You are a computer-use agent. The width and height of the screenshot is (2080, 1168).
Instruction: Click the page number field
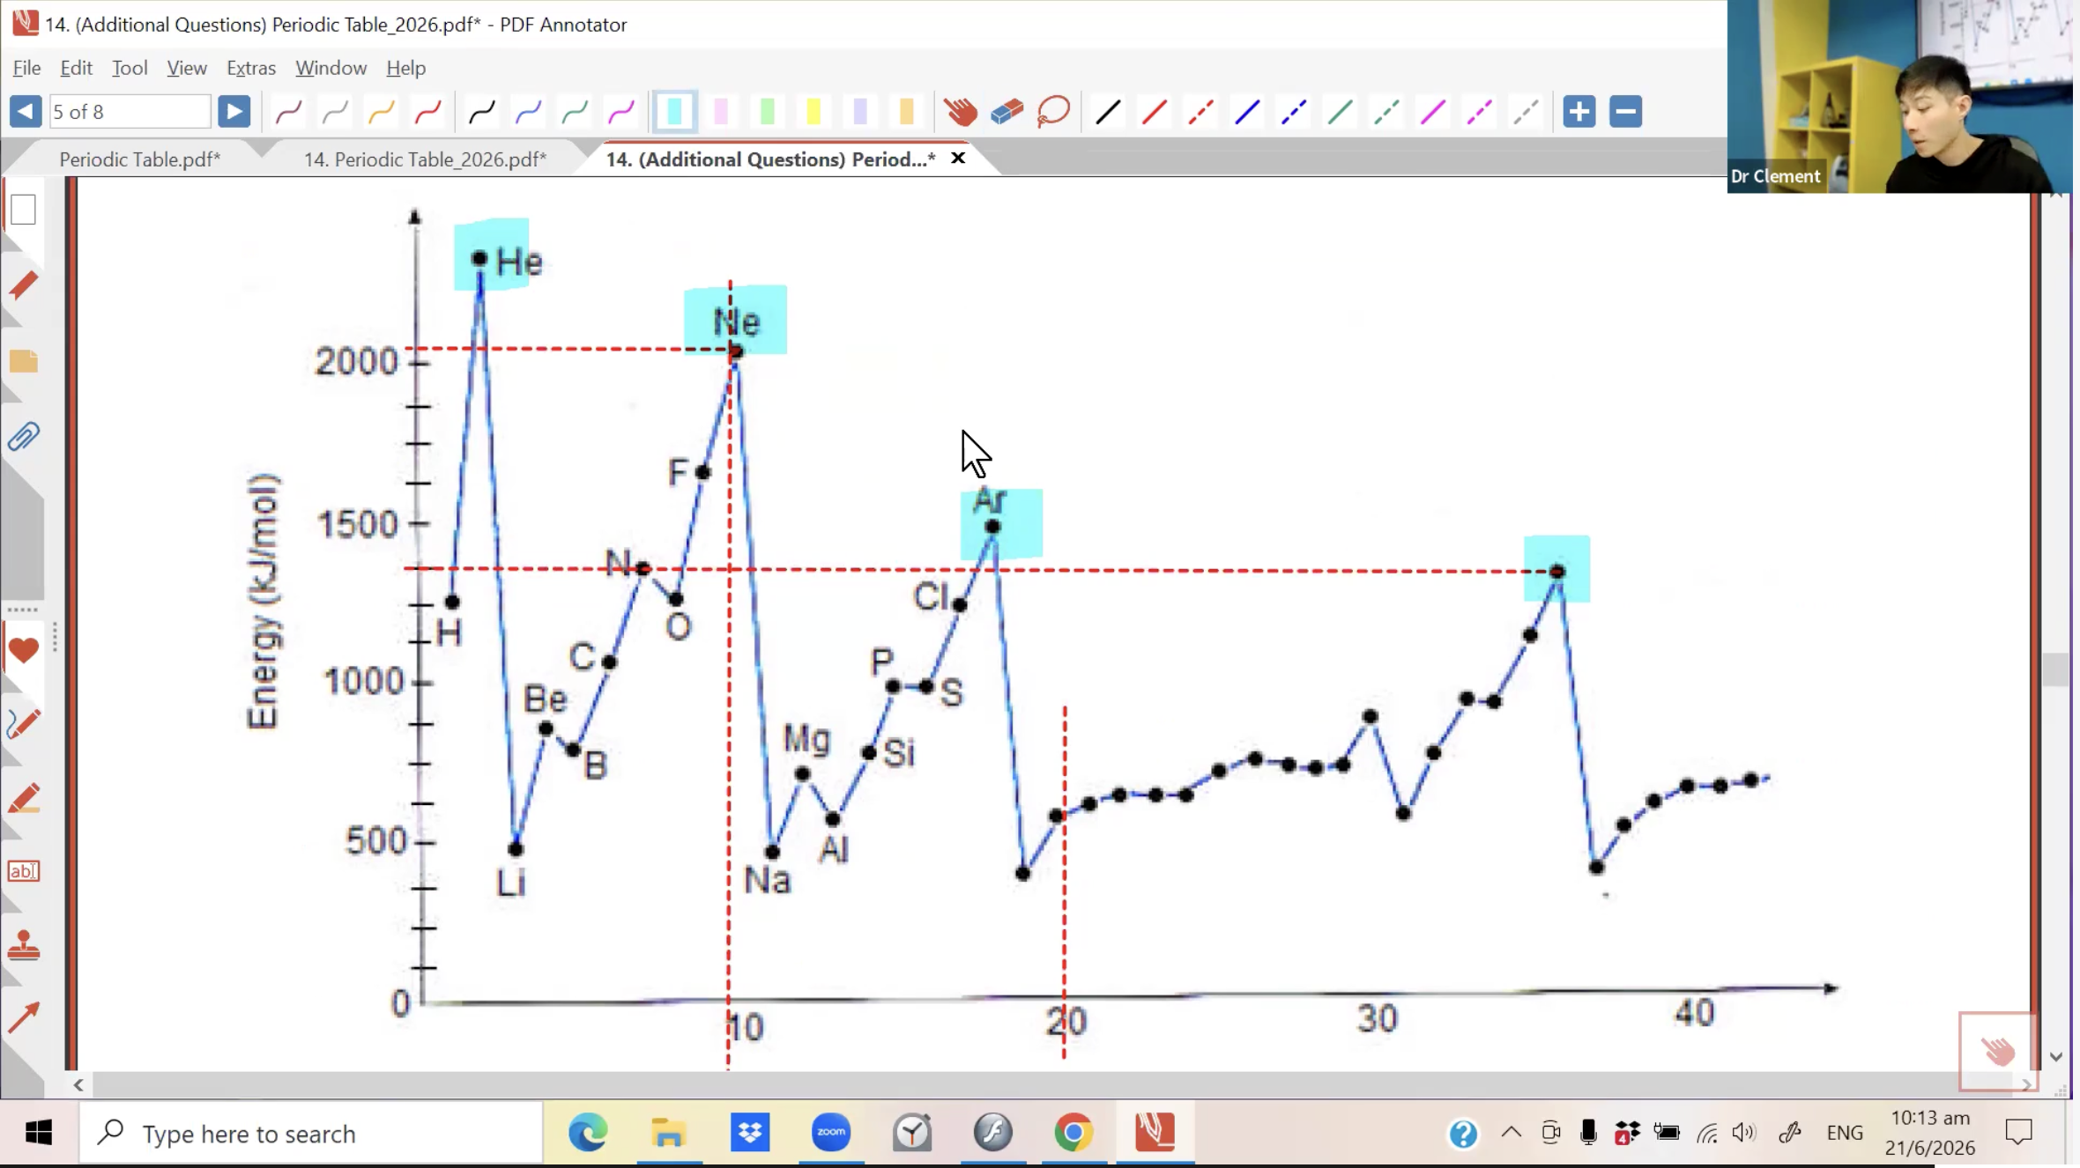click(130, 112)
